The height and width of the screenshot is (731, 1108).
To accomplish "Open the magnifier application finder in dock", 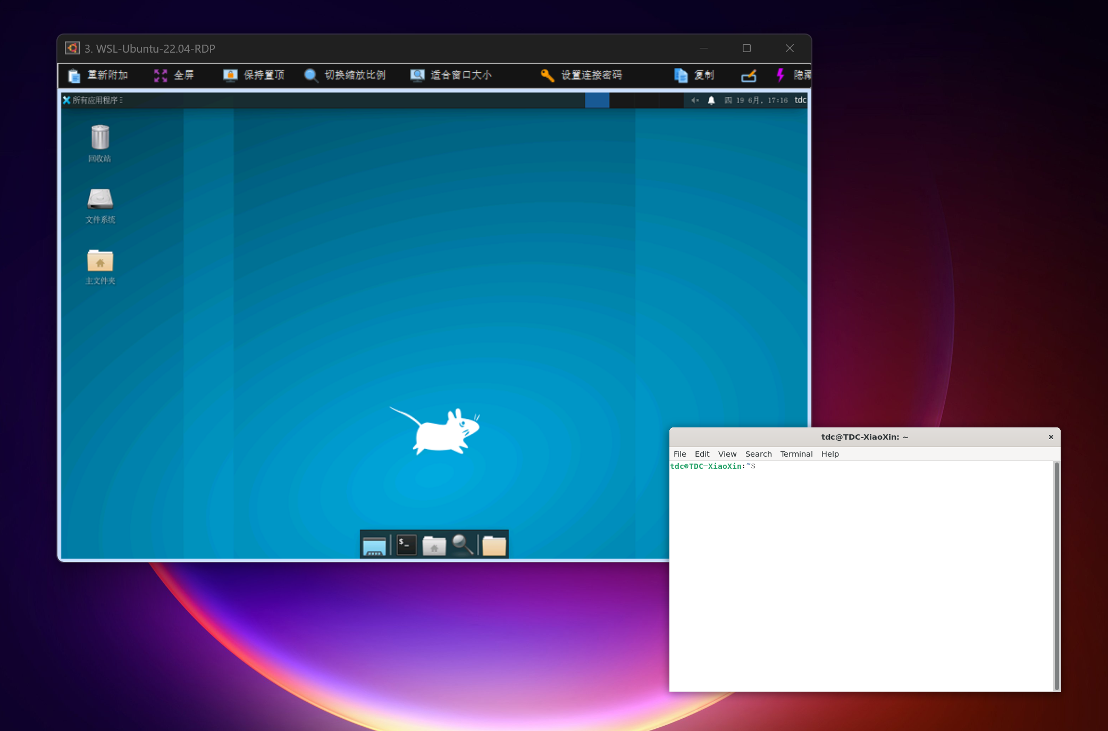I will [x=463, y=545].
